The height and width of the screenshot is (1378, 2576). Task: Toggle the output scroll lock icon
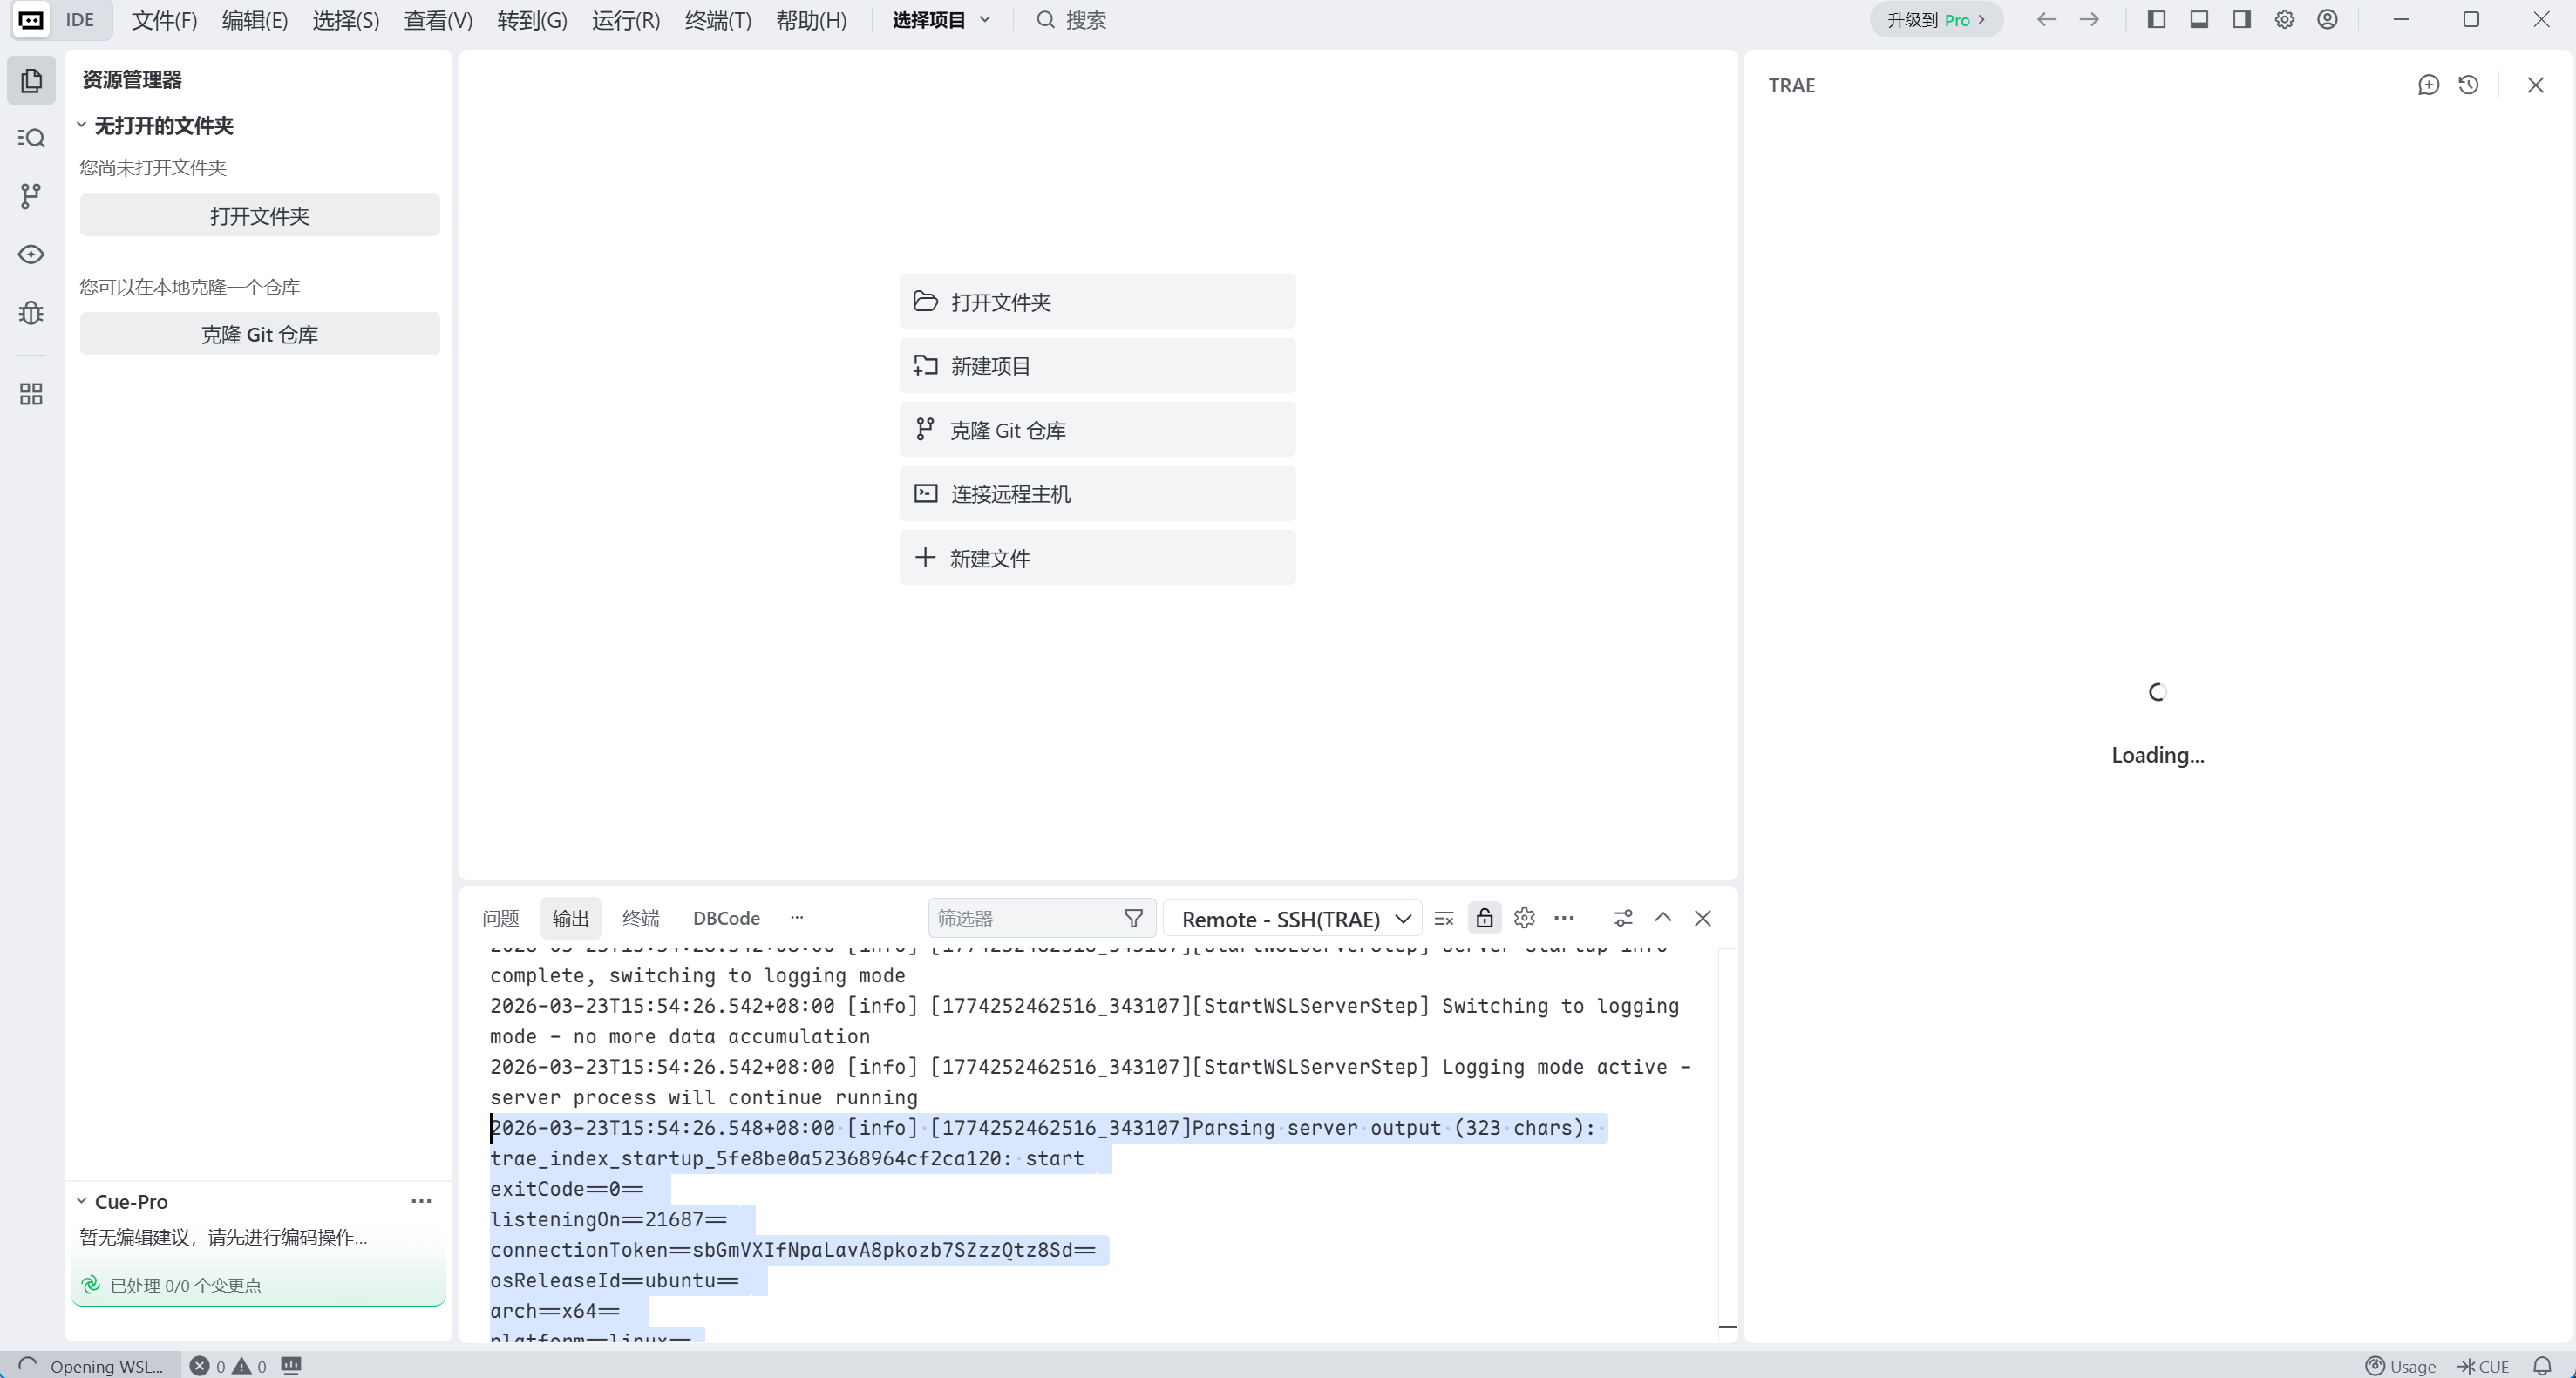click(x=1484, y=918)
